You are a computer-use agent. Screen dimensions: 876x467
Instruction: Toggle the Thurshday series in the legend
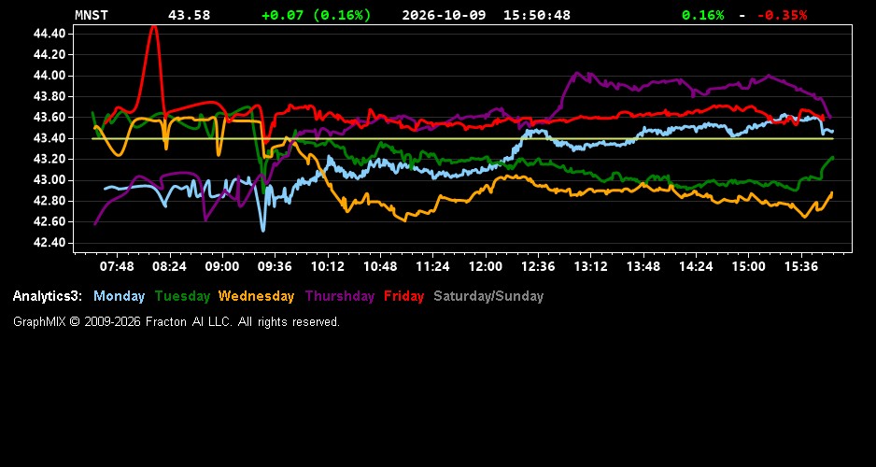pos(340,297)
